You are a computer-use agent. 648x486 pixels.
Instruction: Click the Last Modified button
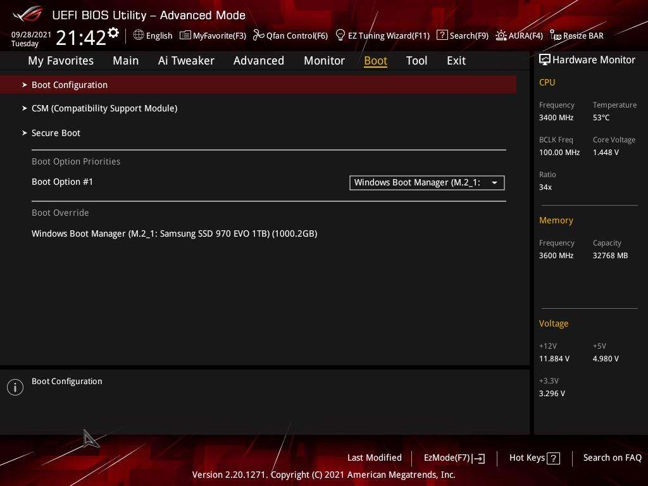coord(374,458)
